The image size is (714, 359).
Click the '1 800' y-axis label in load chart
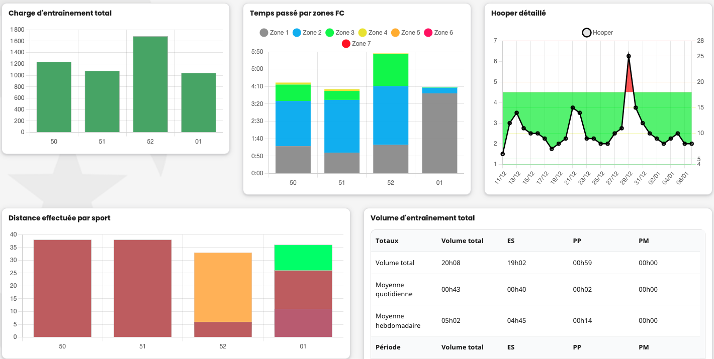pos(17,30)
